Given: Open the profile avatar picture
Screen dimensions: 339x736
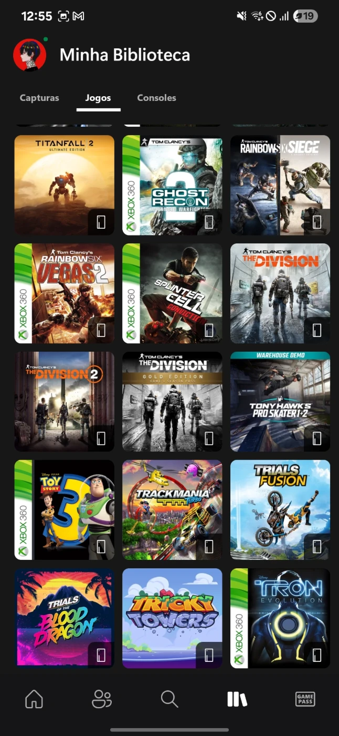Looking at the screenshot, I should [29, 55].
